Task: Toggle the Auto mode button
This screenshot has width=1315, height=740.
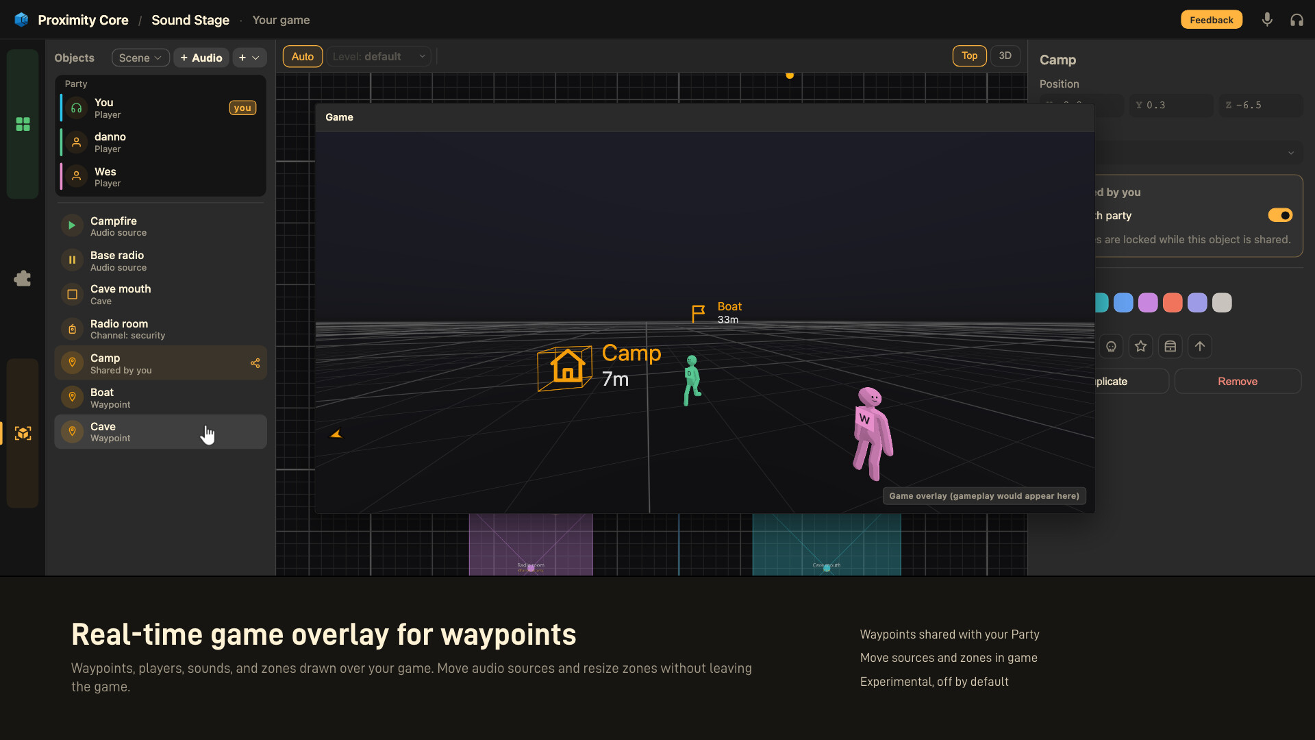Action: pyautogui.click(x=302, y=57)
